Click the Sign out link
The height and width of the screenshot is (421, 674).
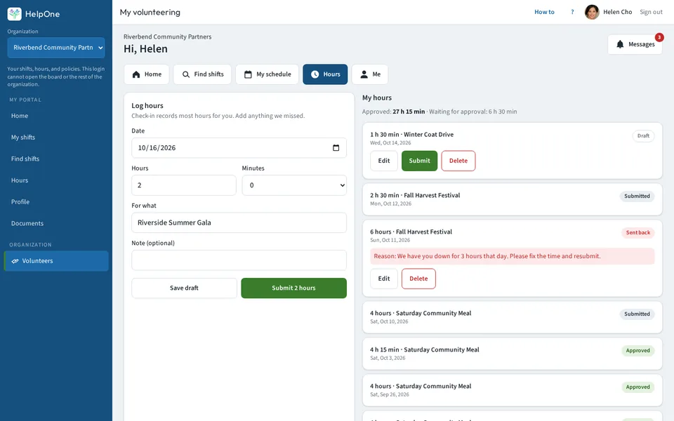[651, 12]
